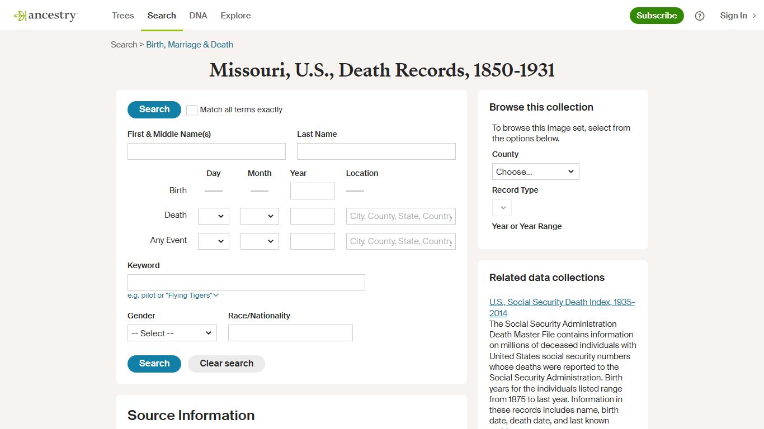
Task: Open the Explore menu
Action: pos(235,16)
